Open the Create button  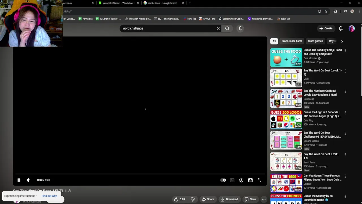coord(326,28)
